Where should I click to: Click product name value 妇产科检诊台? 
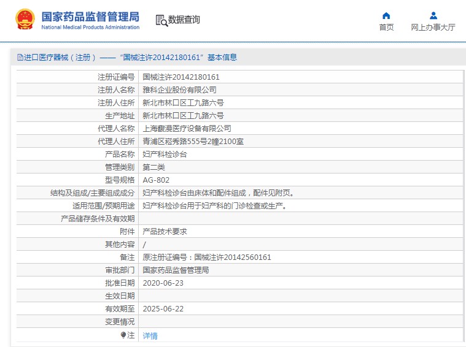coord(165,154)
